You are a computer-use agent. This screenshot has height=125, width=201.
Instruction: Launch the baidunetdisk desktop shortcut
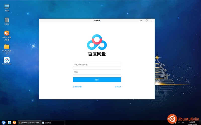pyautogui.click(x=7, y=60)
